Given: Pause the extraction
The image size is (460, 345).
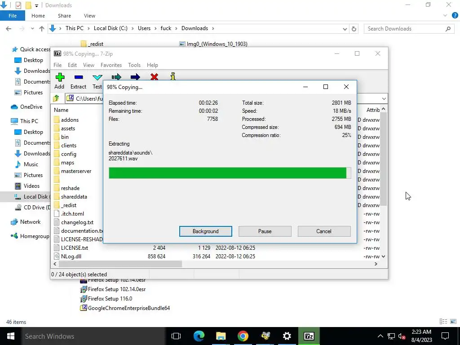Looking at the screenshot, I should click(x=265, y=231).
